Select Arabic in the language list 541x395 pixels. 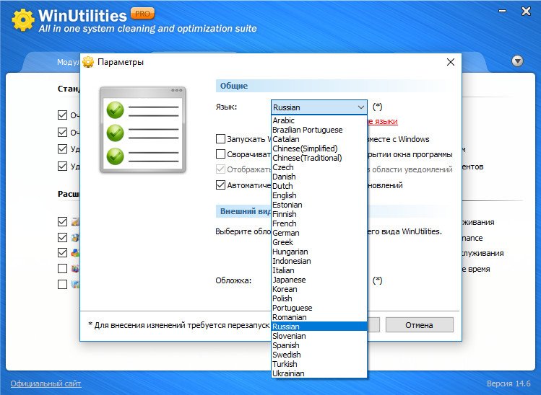coord(319,120)
